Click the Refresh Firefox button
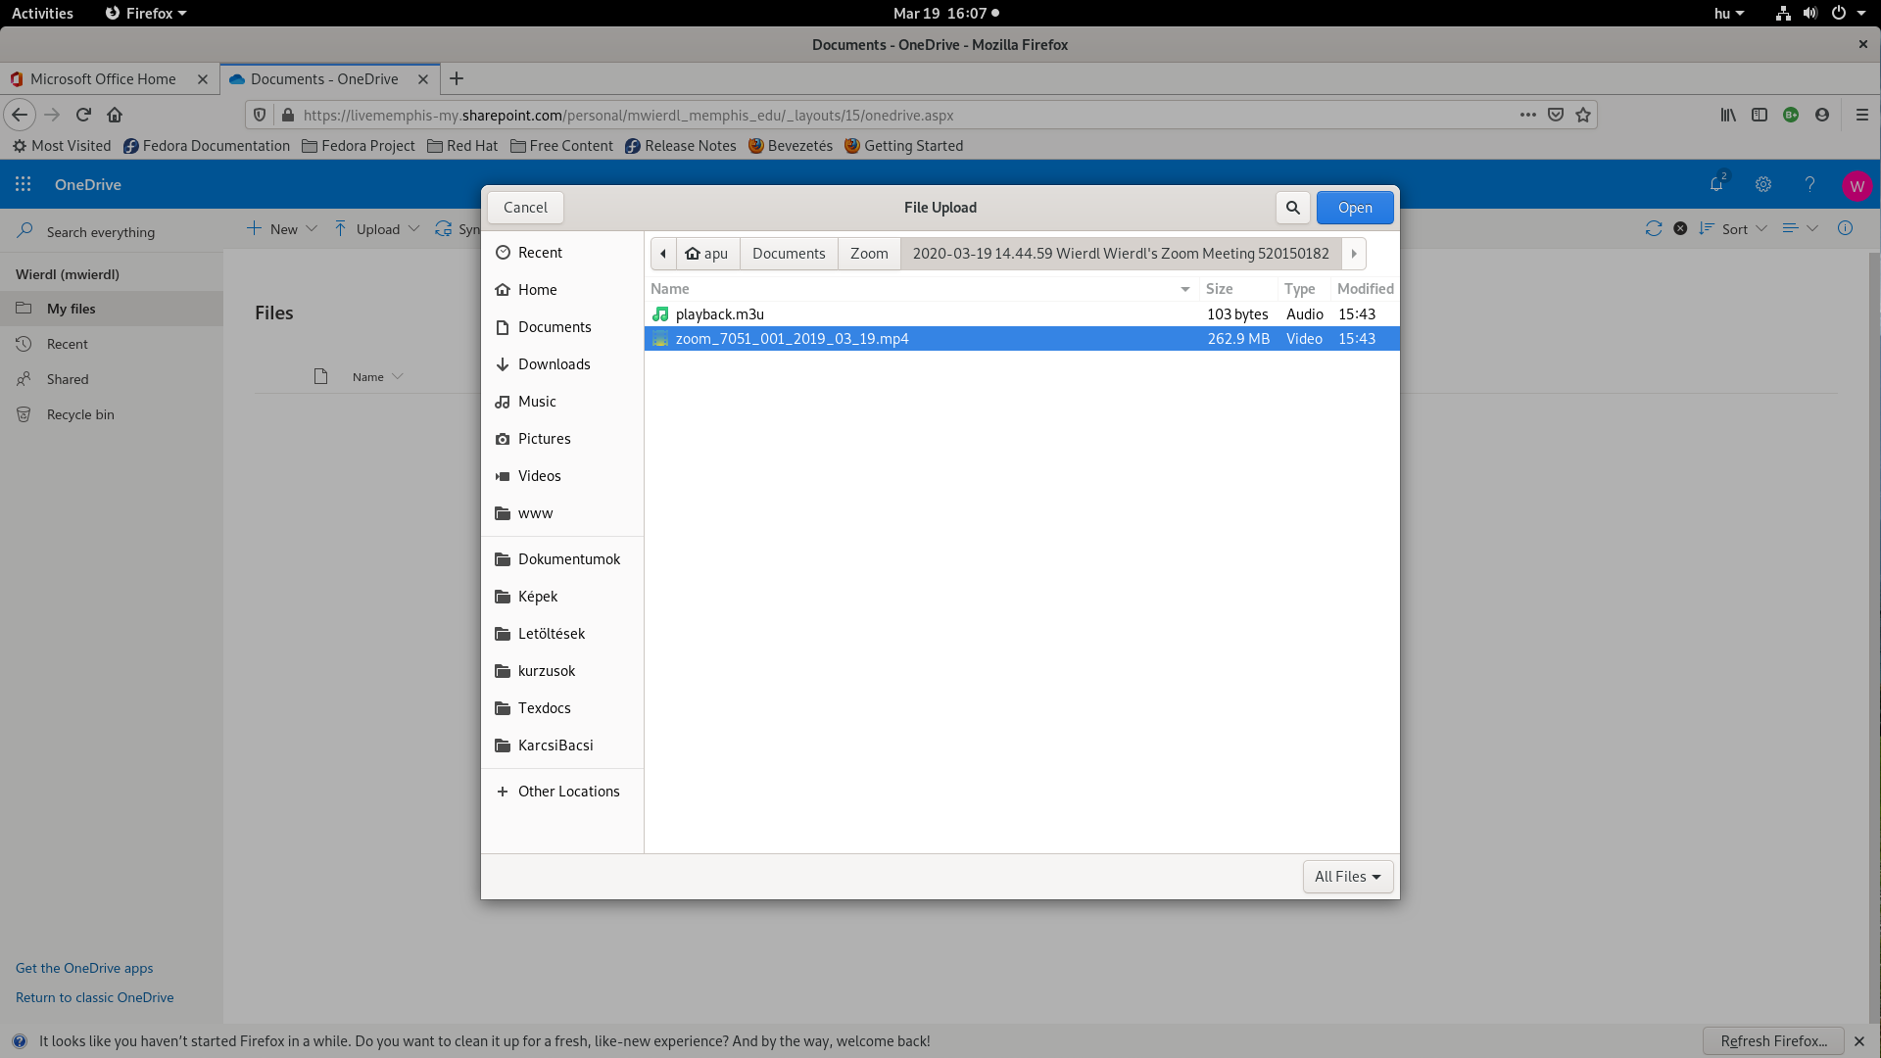The width and height of the screenshot is (1881, 1058). (1773, 1041)
